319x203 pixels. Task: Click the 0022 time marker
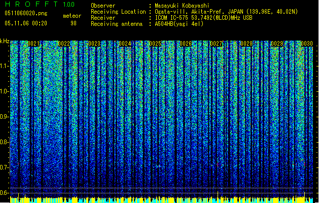coord(64,44)
